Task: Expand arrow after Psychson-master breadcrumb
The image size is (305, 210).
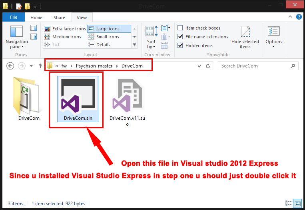Action: click(x=117, y=66)
